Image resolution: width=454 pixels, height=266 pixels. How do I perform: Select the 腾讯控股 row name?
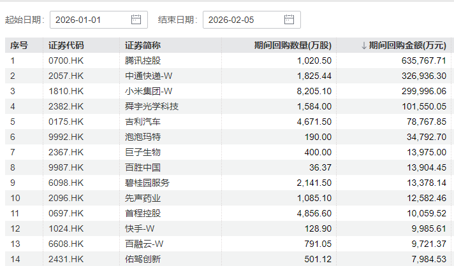tap(143, 60)
